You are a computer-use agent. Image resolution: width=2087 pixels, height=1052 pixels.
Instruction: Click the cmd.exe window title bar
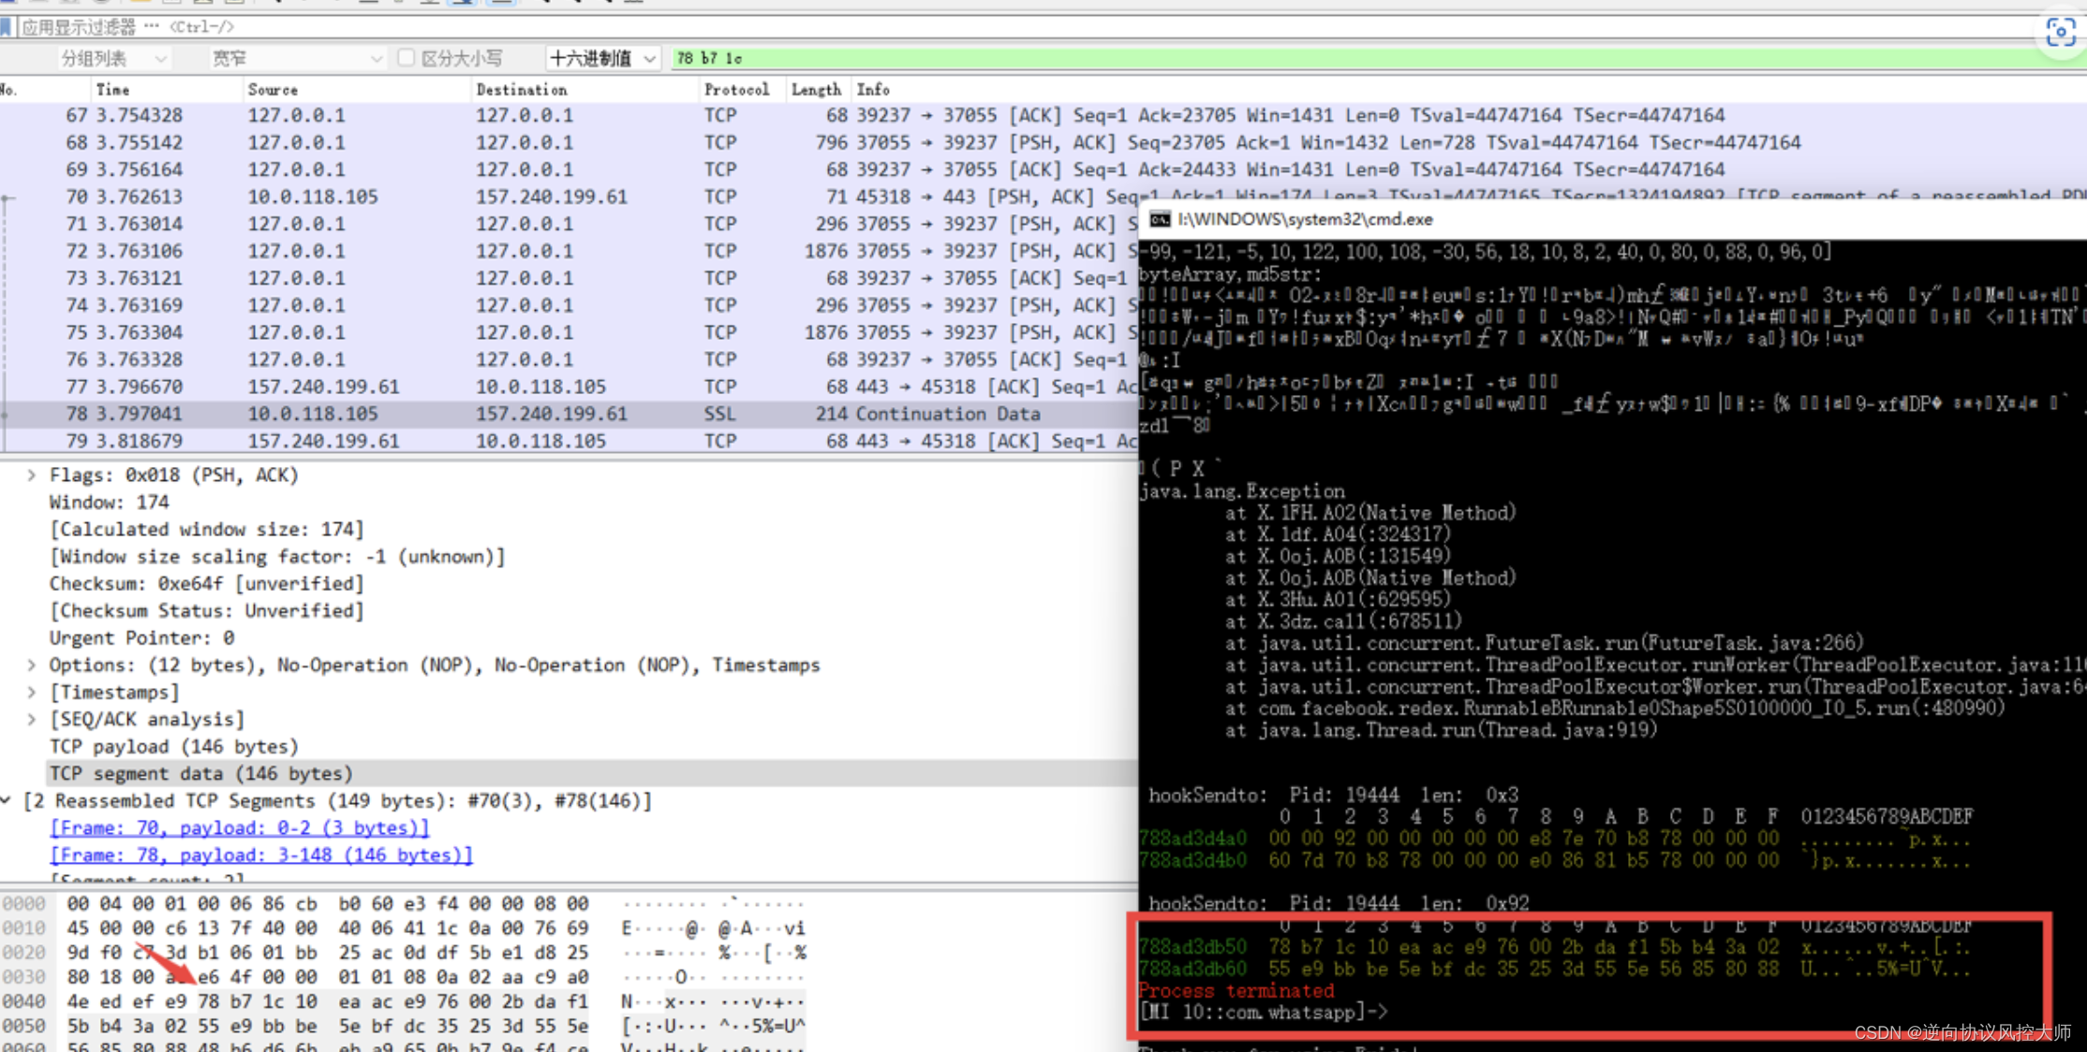point(1613,220)
